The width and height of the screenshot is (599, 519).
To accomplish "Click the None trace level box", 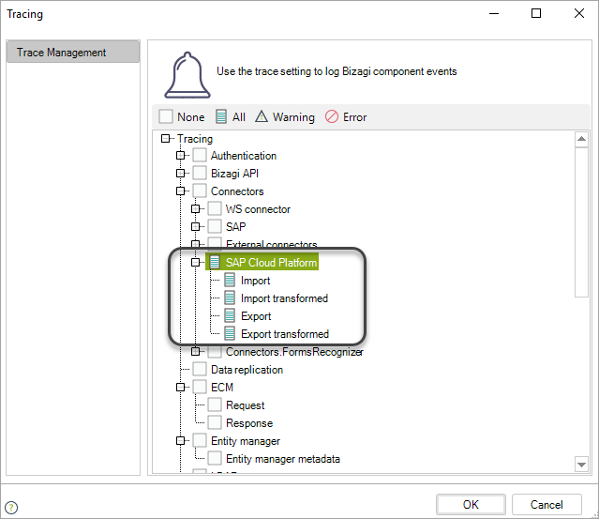I will (x=166, y=117).
